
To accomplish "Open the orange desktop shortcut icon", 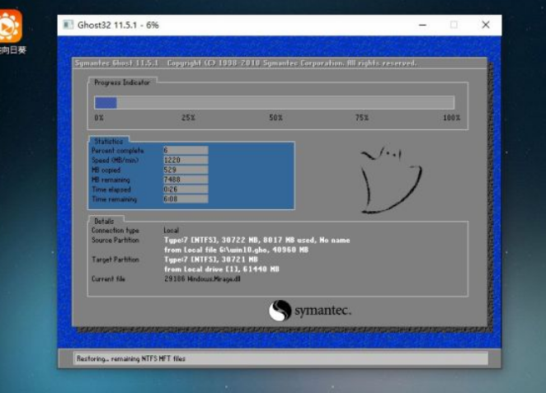I will pos(11,29).
